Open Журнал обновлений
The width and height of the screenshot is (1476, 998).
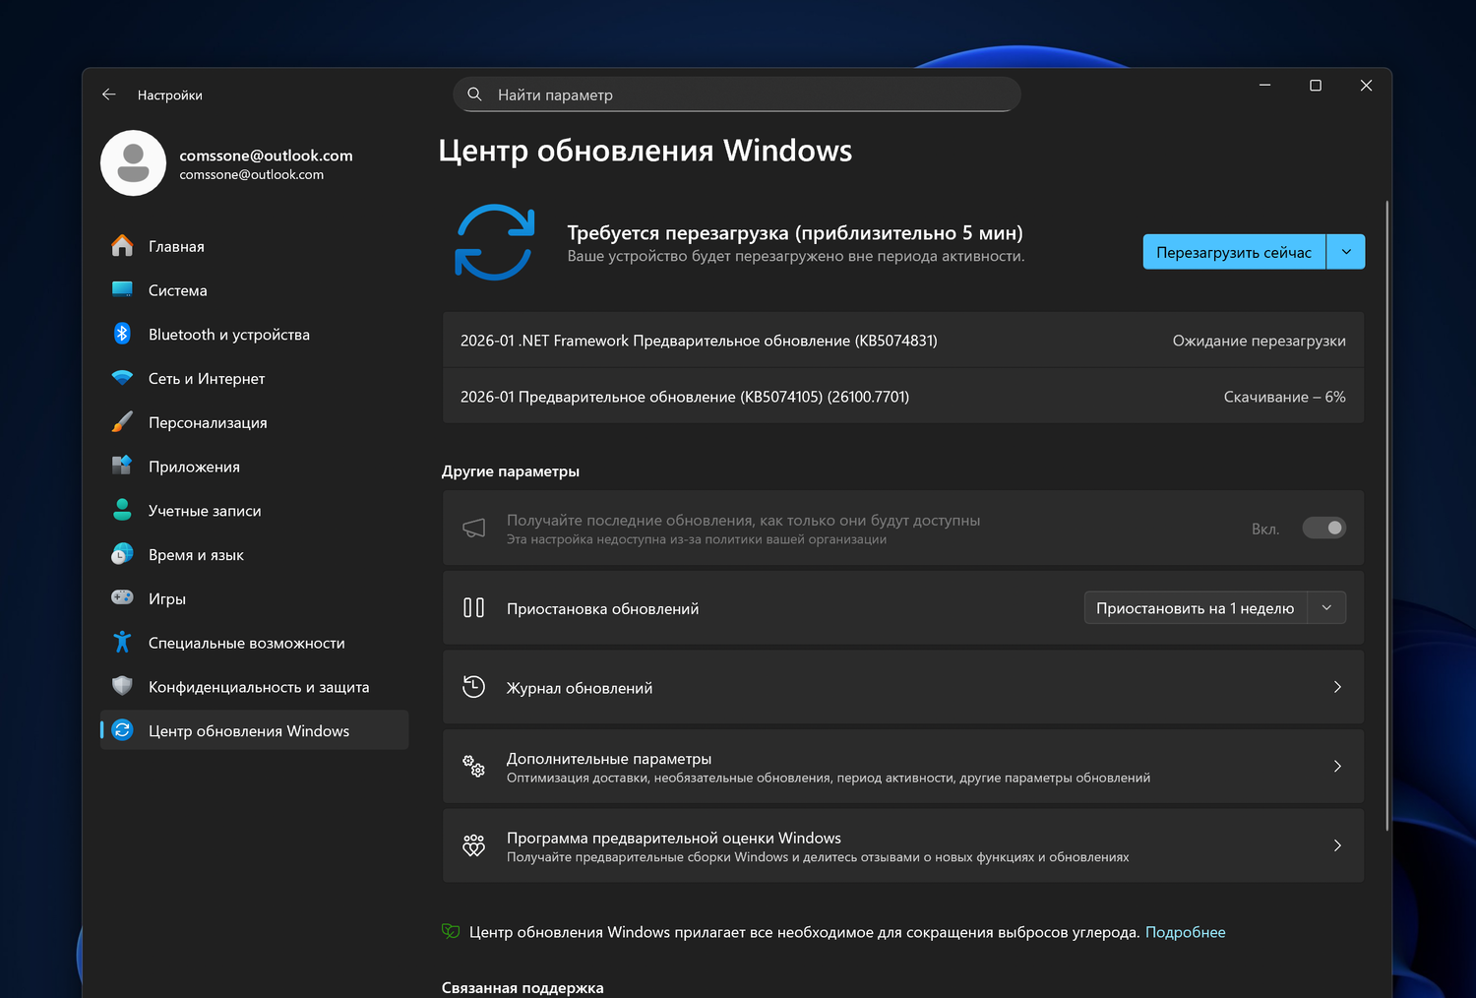coord(903,687)
